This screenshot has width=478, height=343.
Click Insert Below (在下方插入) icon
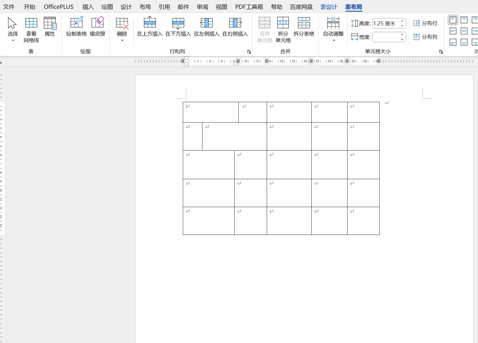(178, 23)
